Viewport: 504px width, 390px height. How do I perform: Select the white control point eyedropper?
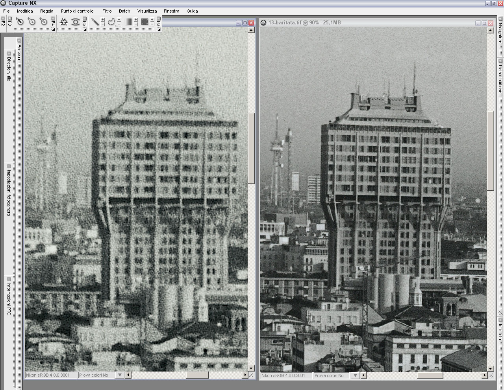[31, 22]
